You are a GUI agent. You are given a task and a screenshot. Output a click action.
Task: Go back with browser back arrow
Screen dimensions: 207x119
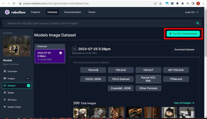(x=3, y=4)
